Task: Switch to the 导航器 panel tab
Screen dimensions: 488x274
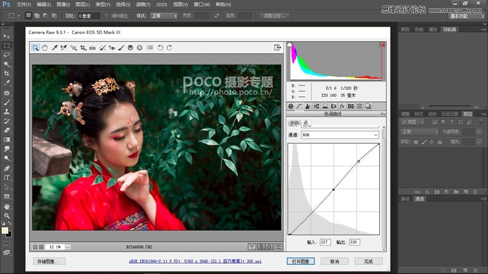Action: coord(450,29)
